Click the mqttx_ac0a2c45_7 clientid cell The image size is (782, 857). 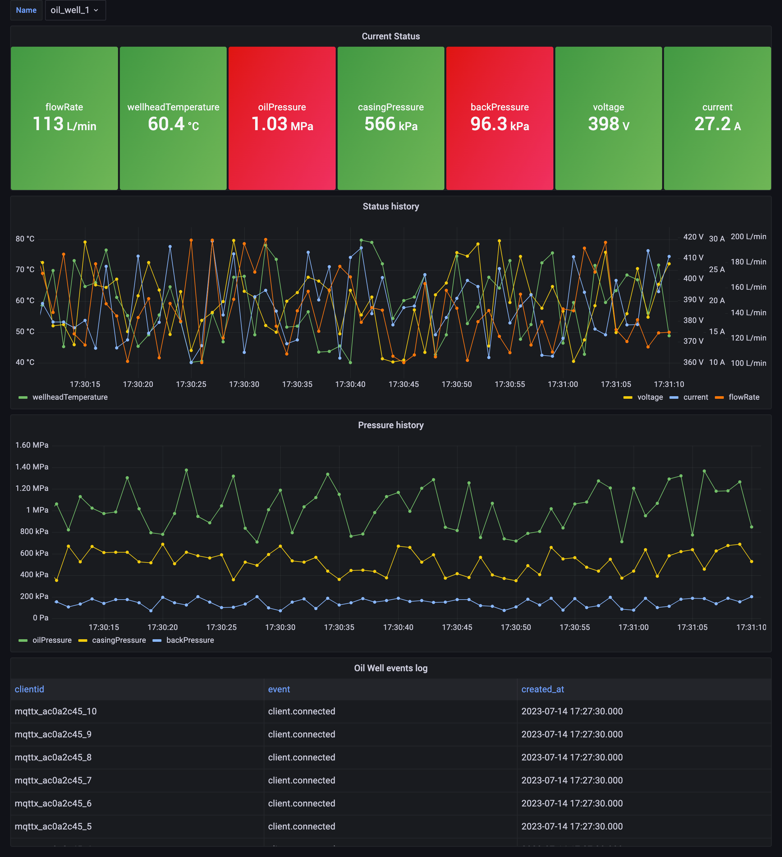[x=137, y=781]
